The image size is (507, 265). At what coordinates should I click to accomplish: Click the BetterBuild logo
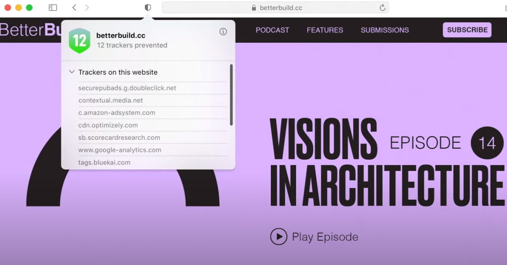coord(31,30)
